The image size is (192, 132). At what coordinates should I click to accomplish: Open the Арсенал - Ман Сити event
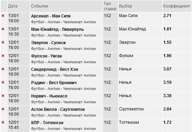pos(51,16)
